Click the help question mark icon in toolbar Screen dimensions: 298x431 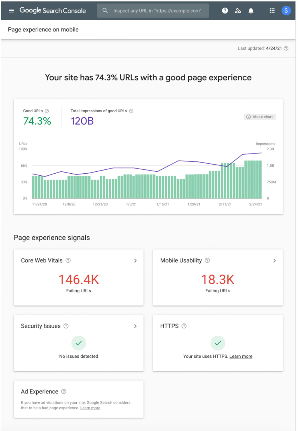(225, 10)
